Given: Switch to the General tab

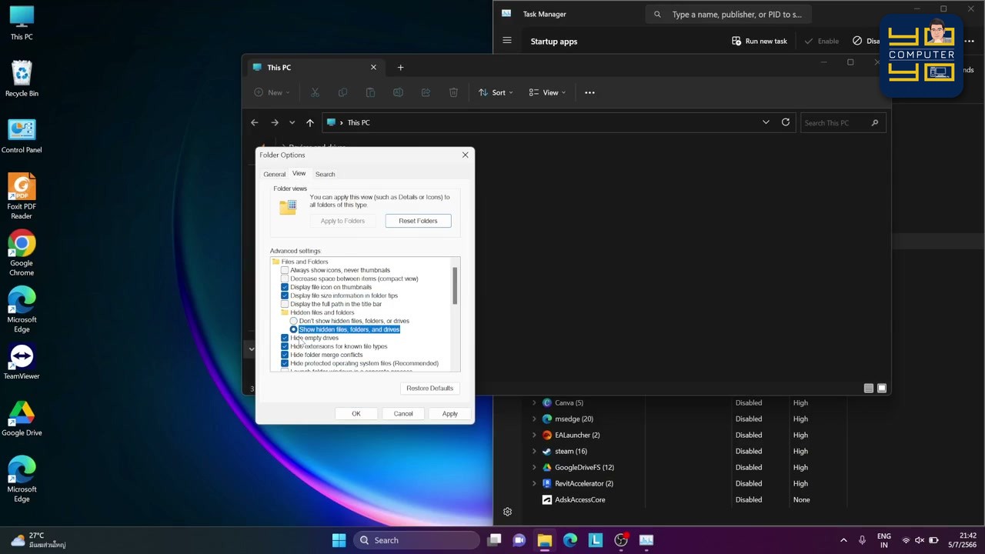Looking at the screenshot, I should [x=274, y=174].
